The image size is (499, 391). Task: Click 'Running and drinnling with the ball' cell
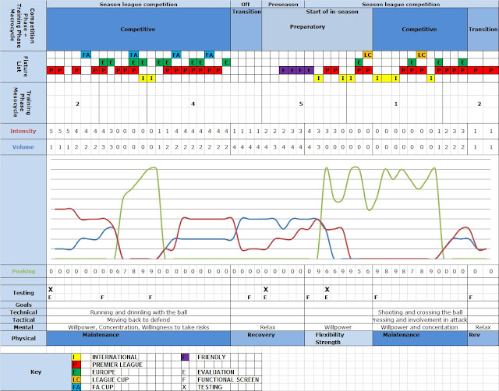click(139, 312)
